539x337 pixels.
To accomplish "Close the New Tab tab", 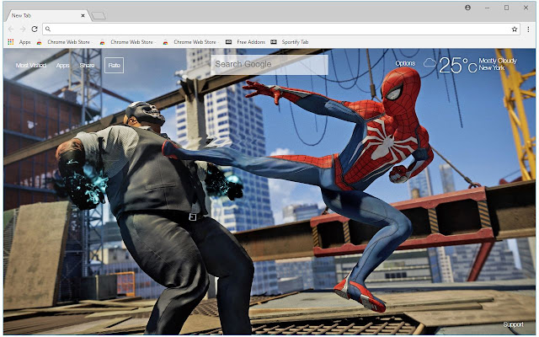I will click(x=83, y=15).
